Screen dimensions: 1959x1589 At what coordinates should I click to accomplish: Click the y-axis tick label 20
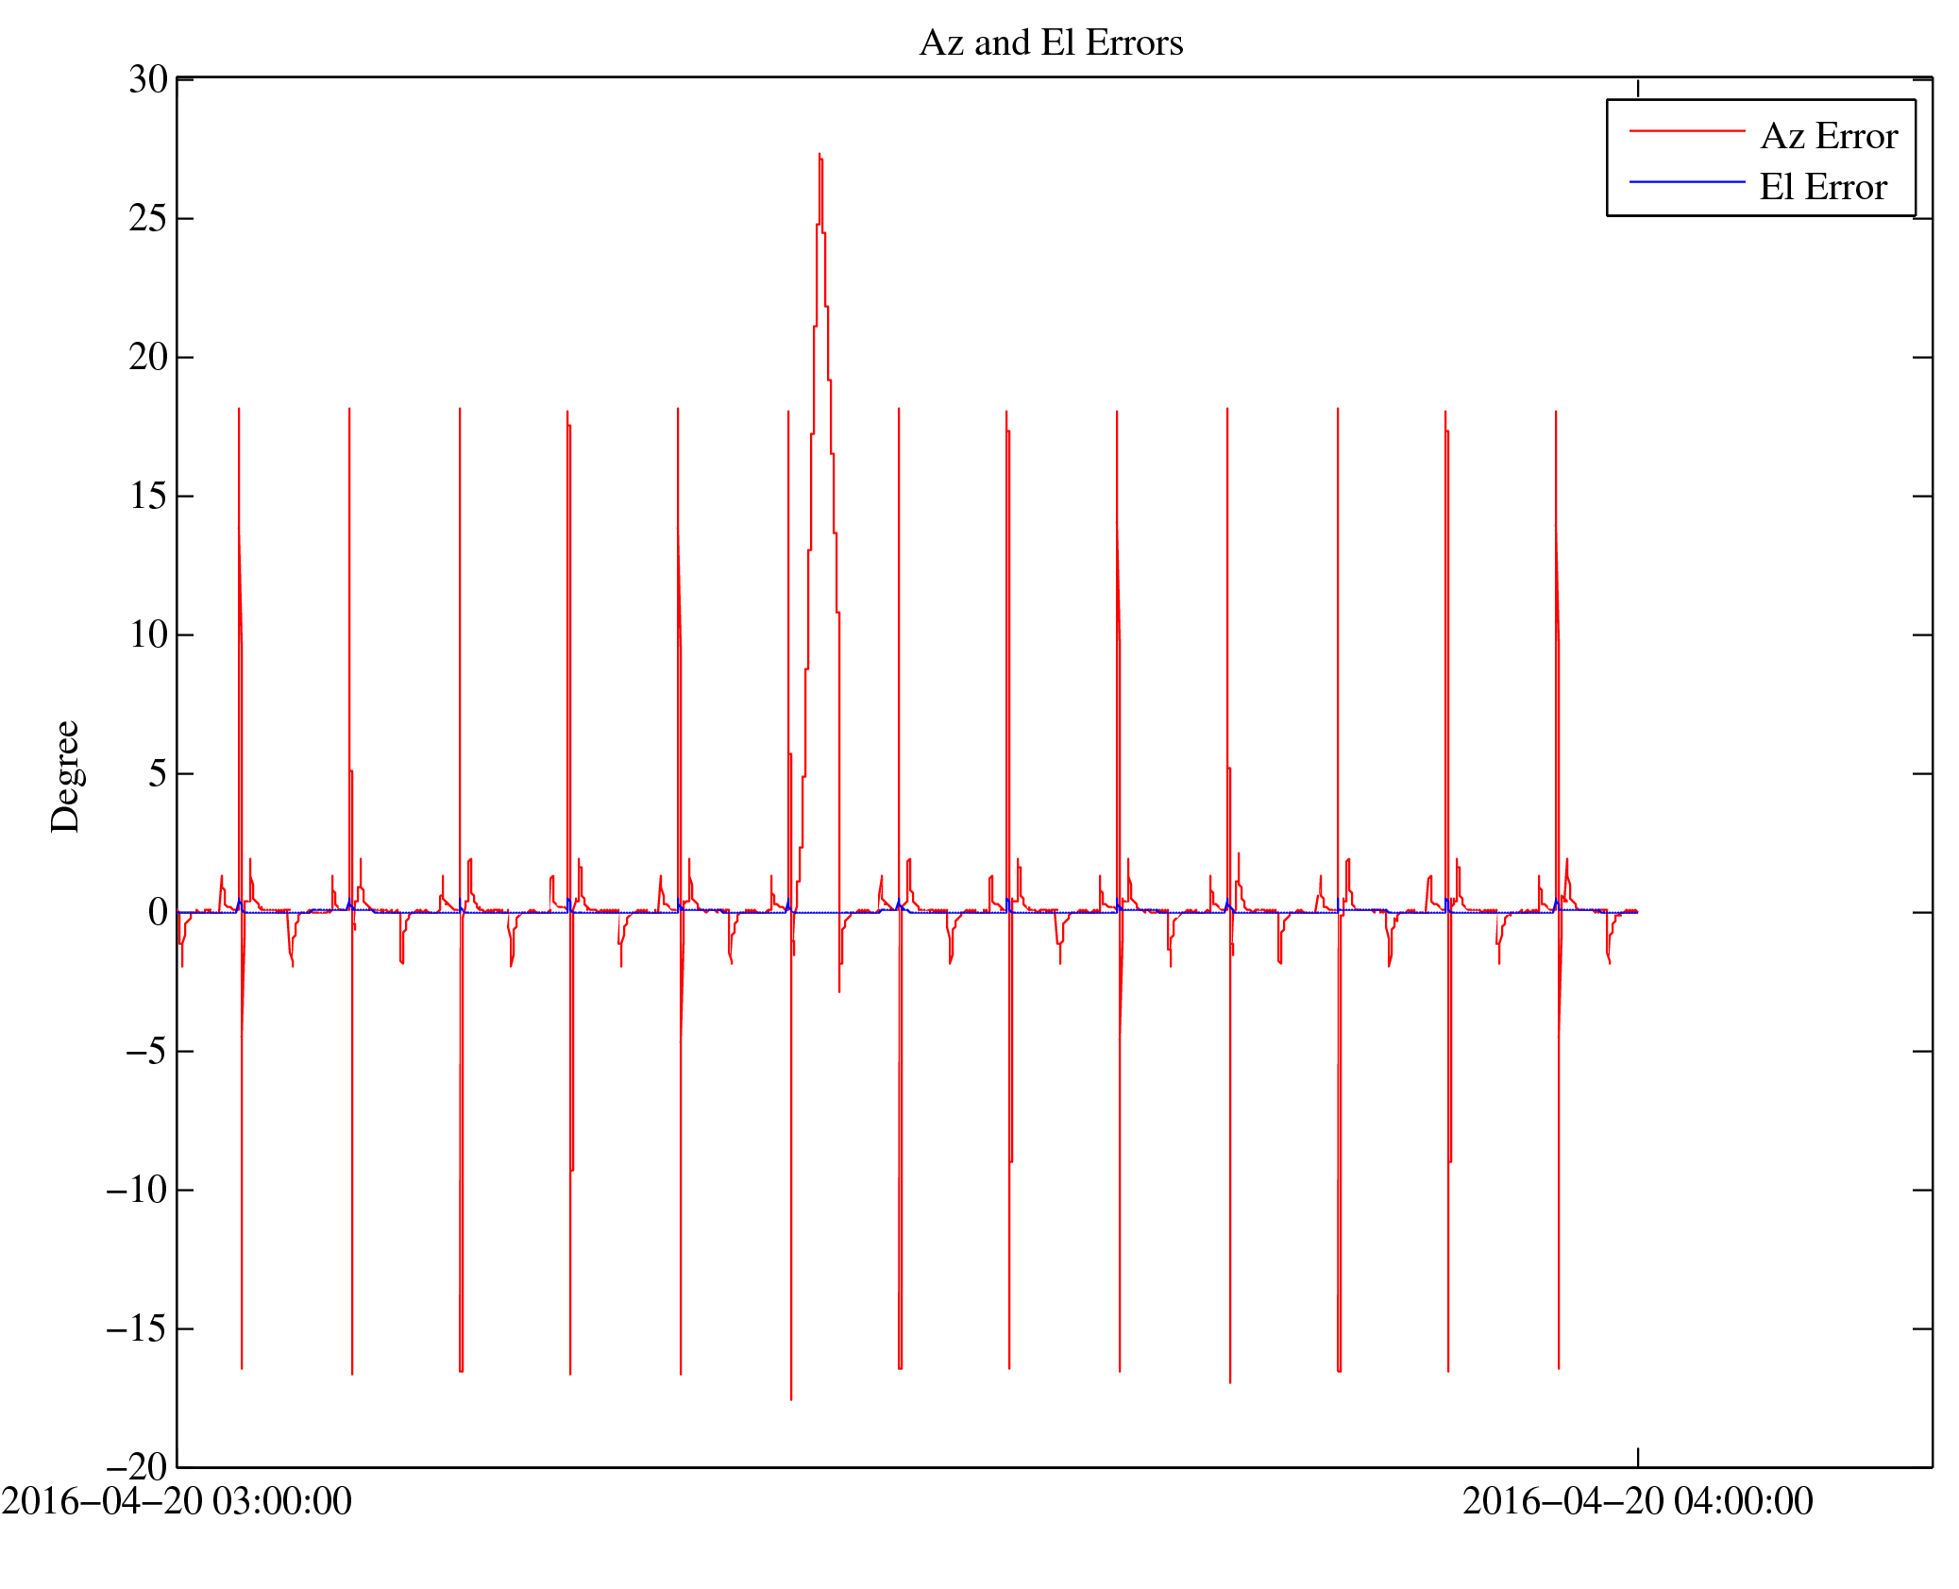pos(148,357)
